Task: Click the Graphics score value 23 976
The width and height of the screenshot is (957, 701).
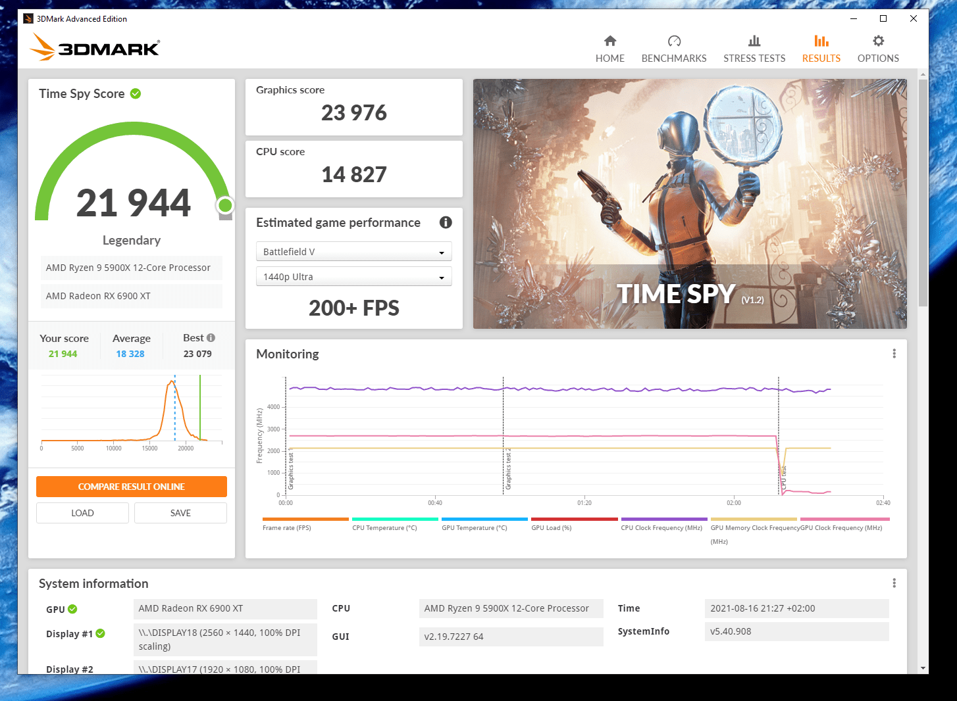Action: 354,113
